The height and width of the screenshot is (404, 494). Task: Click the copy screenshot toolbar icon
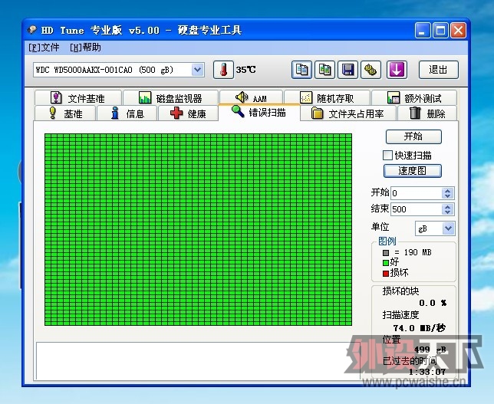click(324, 70)
